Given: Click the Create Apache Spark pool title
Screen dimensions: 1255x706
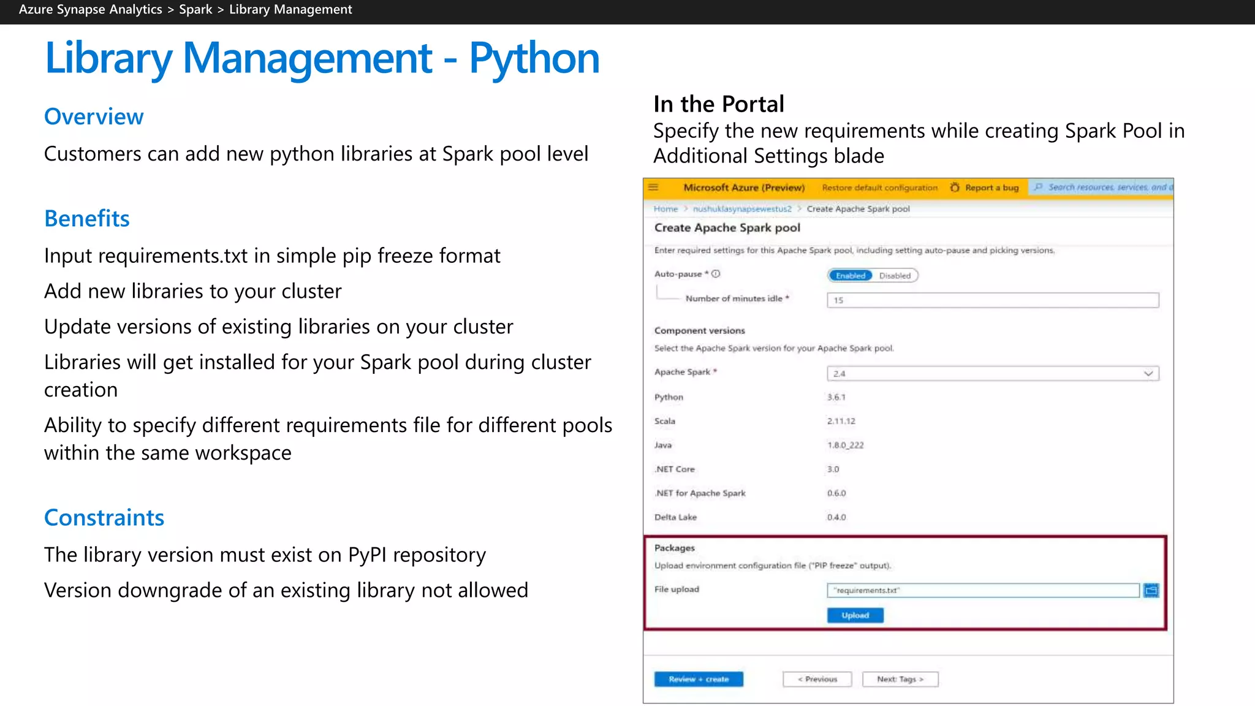Looking at the screenshot, I should point(727,227).
